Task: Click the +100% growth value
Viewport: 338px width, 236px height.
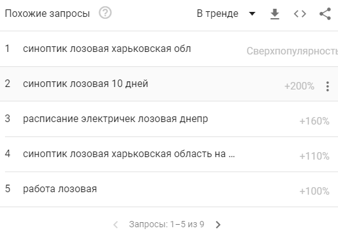Action: [x=315, y=191]
